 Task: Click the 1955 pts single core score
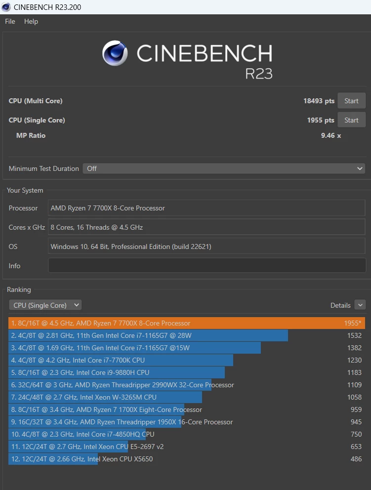point(321,120)
